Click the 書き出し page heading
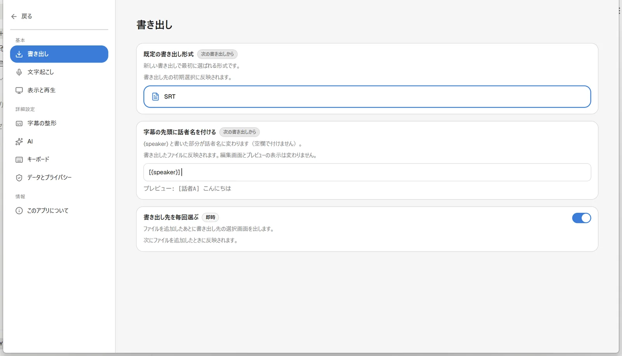The image size is (622, 356). pos(154,25)
